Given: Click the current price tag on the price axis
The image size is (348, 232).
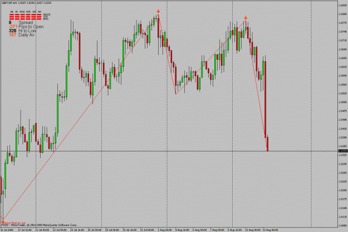Looking at the screenshot, I should coord(343,151).
